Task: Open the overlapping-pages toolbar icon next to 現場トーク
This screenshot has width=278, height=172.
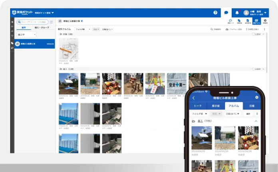Action: point(239,21)
